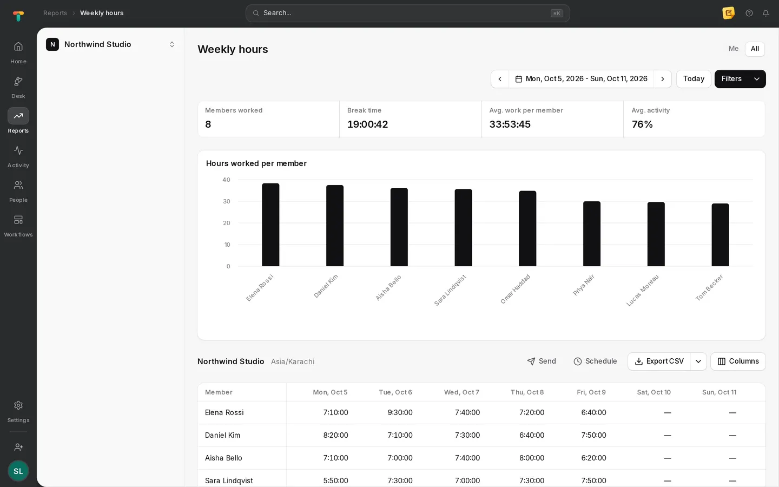Click the Members worked stat card
Viewport: 779px width, 487px height.
pos(268,119)
